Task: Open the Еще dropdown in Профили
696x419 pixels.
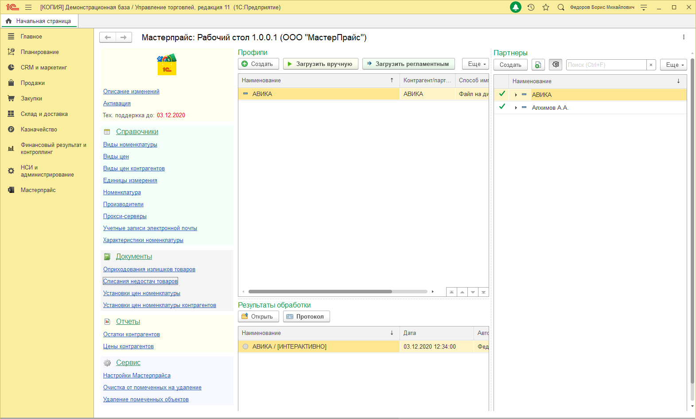Action: pos(476,64)
